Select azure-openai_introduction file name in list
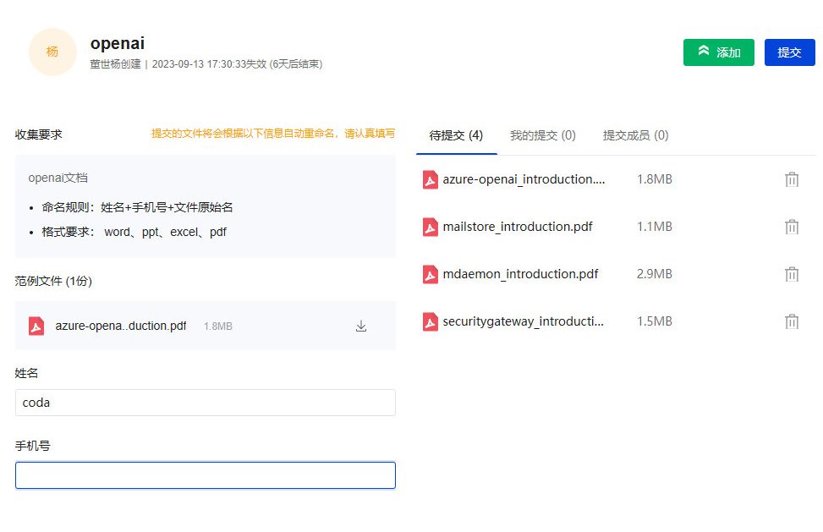 pos(524,179)
